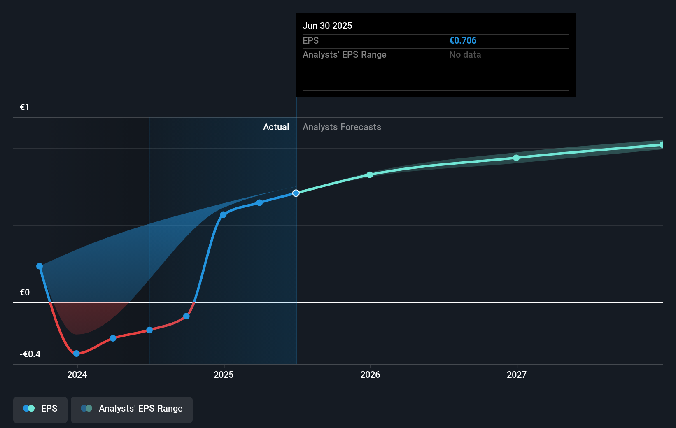
Task: Switch to the Actual view
Action: (276, 127)
